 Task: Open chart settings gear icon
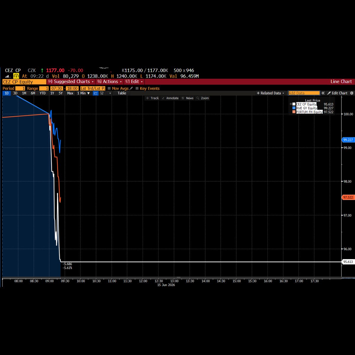coord(352,93)
